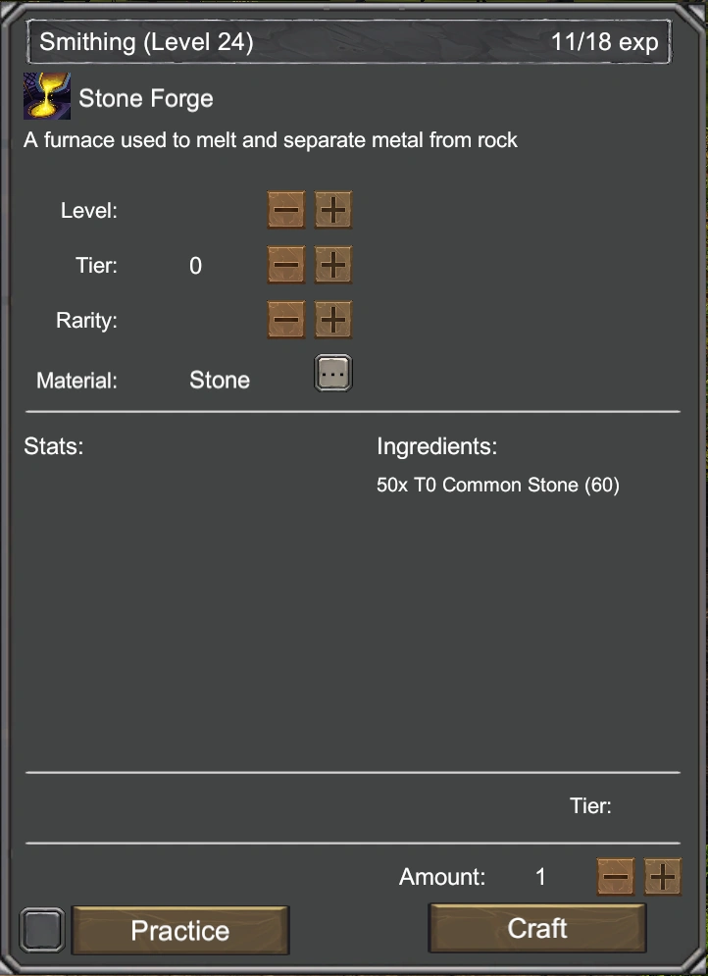Decrease the Level with the minus icon
This screenshot has height=976, width=708.
(x=285, y=209)
